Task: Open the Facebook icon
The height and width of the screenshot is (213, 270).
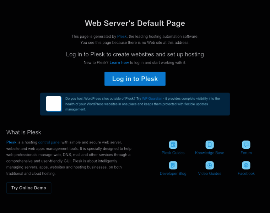Action: [246, 165]
